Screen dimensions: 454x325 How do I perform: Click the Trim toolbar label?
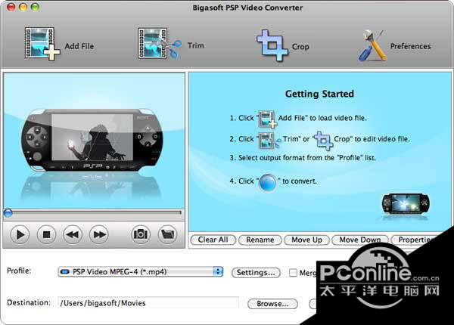[196, 45]
